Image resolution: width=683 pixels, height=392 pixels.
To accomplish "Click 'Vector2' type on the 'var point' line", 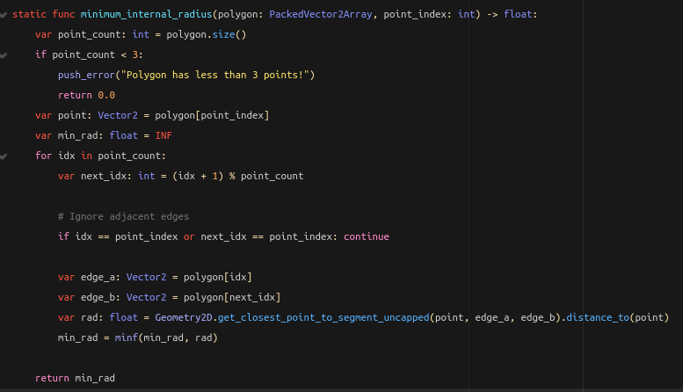I will pyautogui.click(x=118, y=115).
